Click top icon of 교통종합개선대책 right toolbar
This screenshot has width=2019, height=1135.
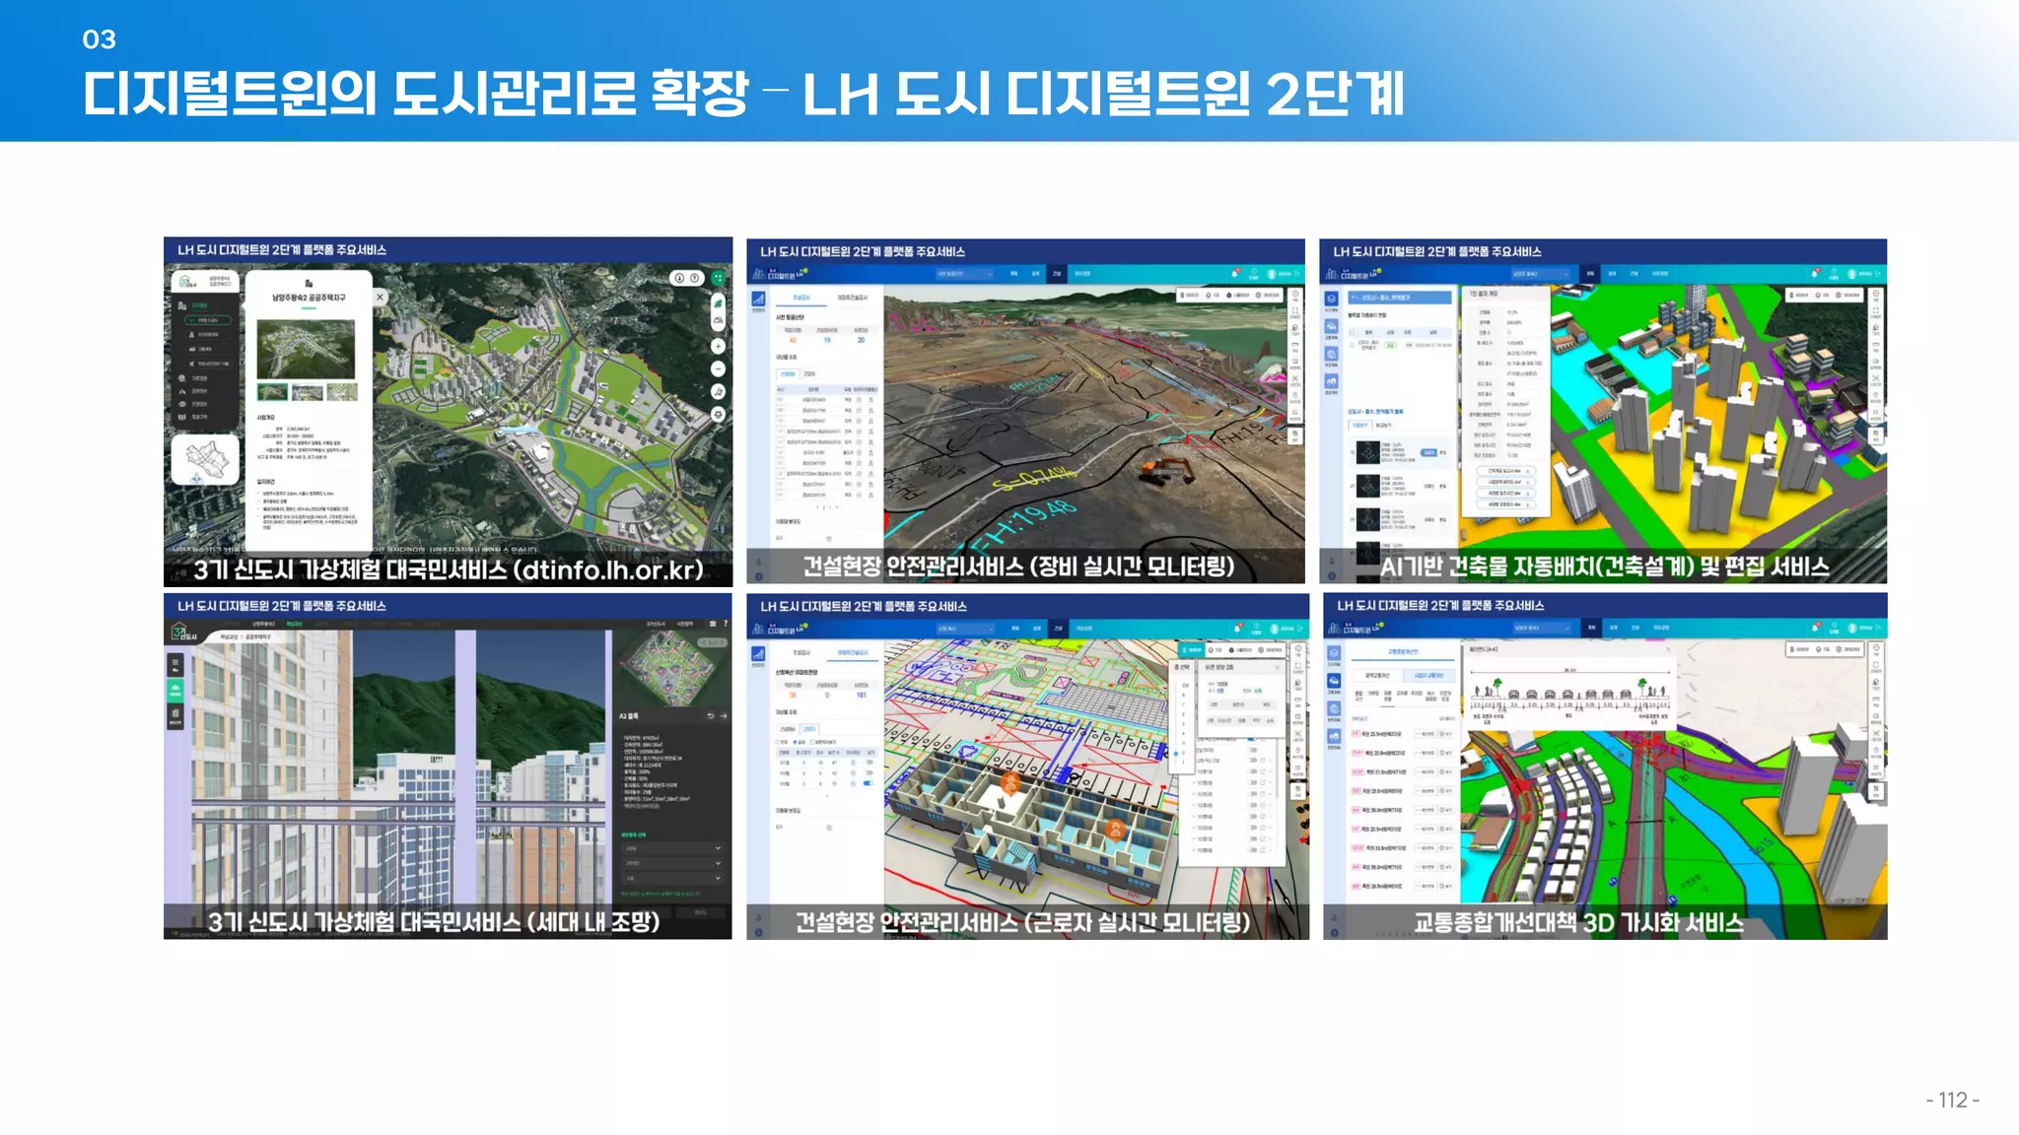[1877, 648]
